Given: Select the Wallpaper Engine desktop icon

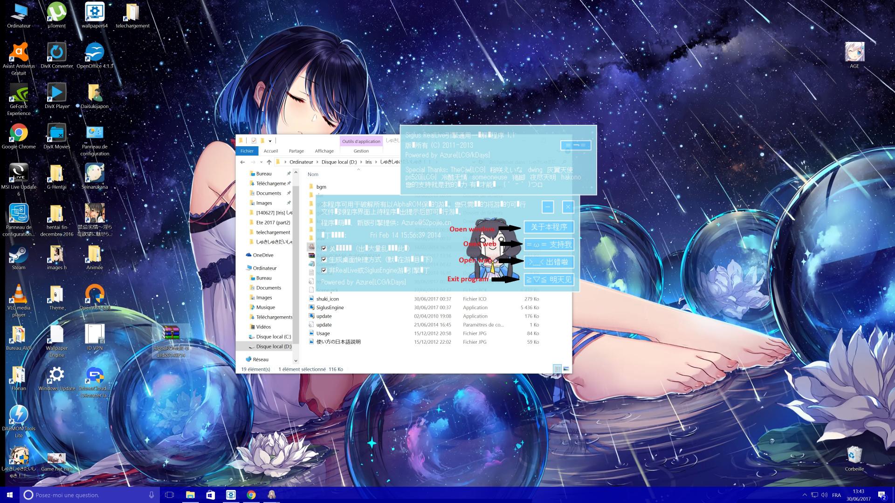Looking at the screenshot, I should 57,341.
